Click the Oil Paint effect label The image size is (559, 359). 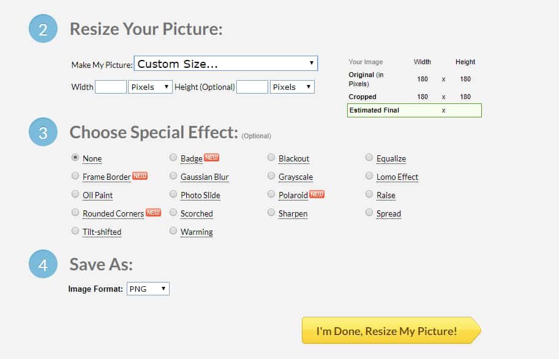pos(98,195)
